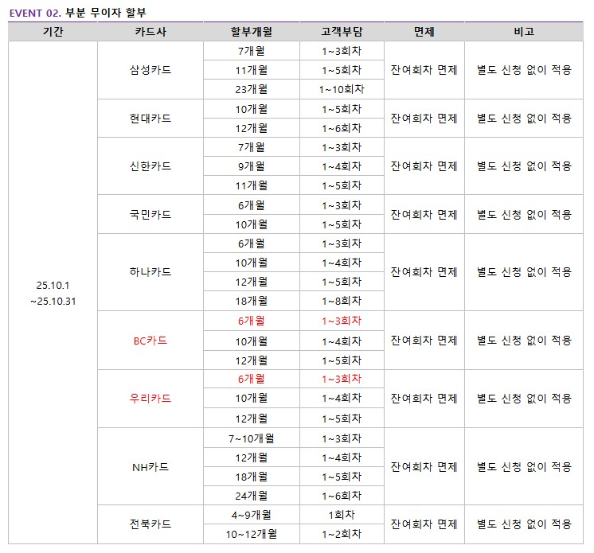Select the 삼성카드 cell
The height and width of the screenshot is (553, 594).
coord(150,70)
